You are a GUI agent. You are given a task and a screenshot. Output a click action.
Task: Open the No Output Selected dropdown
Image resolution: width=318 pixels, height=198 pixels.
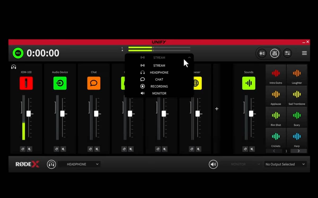pos(285,164)
